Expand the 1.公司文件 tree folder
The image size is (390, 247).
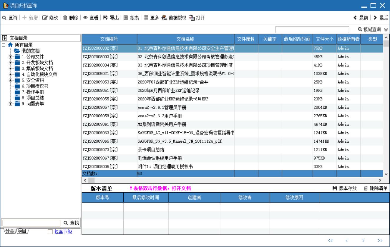coord(11,56)
